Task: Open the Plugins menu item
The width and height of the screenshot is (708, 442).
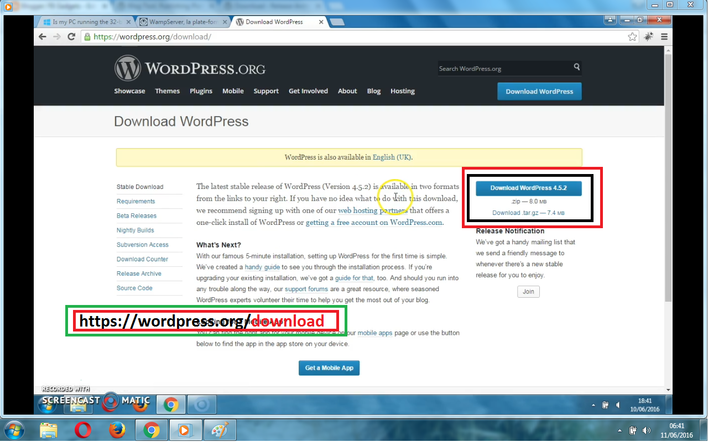Action: click(x=201, y=91)
